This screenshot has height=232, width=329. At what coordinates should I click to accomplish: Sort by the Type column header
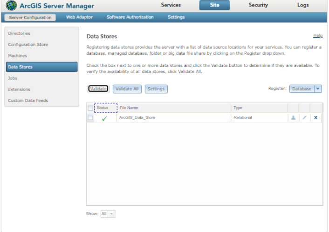point(259,108)
